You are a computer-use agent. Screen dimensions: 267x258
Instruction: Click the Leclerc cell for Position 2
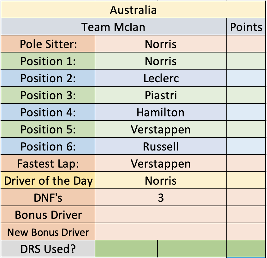[x=161, y=78]
